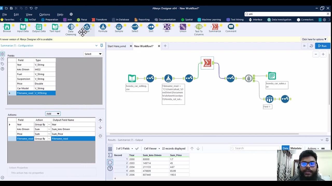
Task: Open action dropdown for kms Driven row
Action: click(x=49, y=129)
